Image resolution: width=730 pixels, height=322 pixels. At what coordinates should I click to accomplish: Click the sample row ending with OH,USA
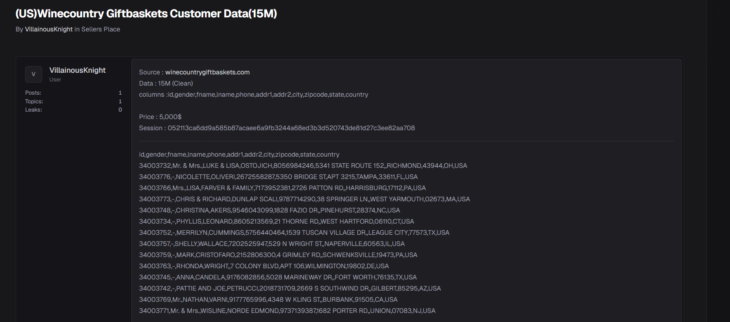303,166
